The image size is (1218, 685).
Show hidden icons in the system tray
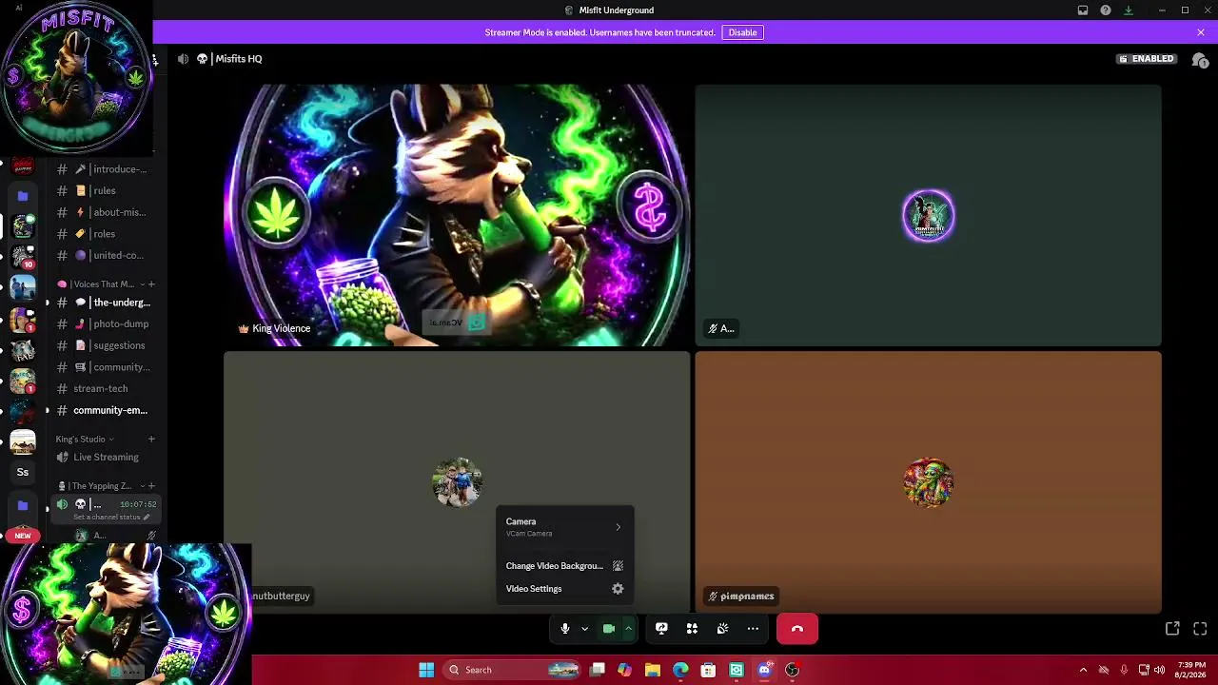[1083, 670]
